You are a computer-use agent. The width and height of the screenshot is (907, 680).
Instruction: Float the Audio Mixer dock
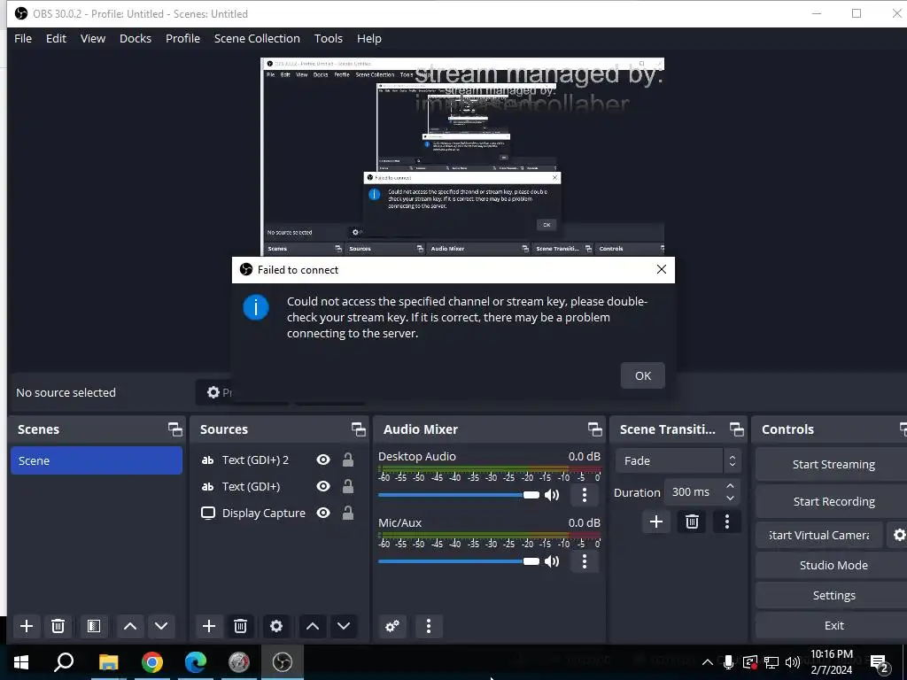coord(594,429)
